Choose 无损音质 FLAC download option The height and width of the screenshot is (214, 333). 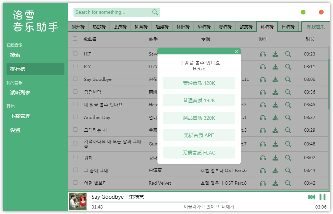click(199, 153)
